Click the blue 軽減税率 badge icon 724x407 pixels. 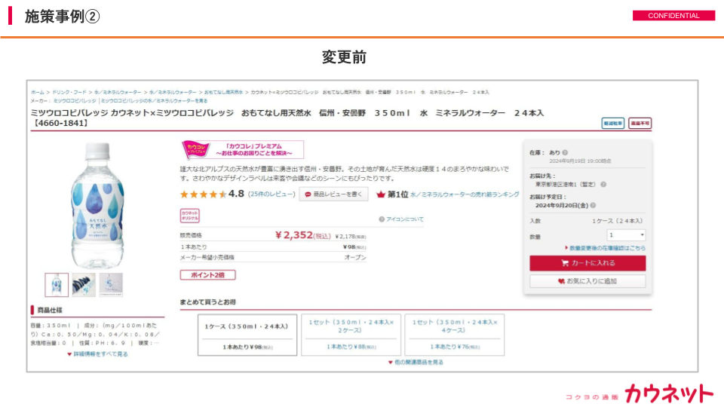click(x=612, y=123)
